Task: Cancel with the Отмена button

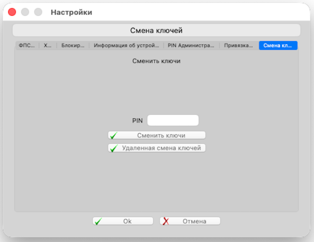Action: (190, 221)
